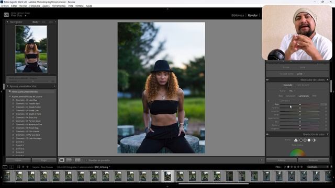Open the Ajustes menu
This screenshot has width=335, height=188.
pos(46,6)
